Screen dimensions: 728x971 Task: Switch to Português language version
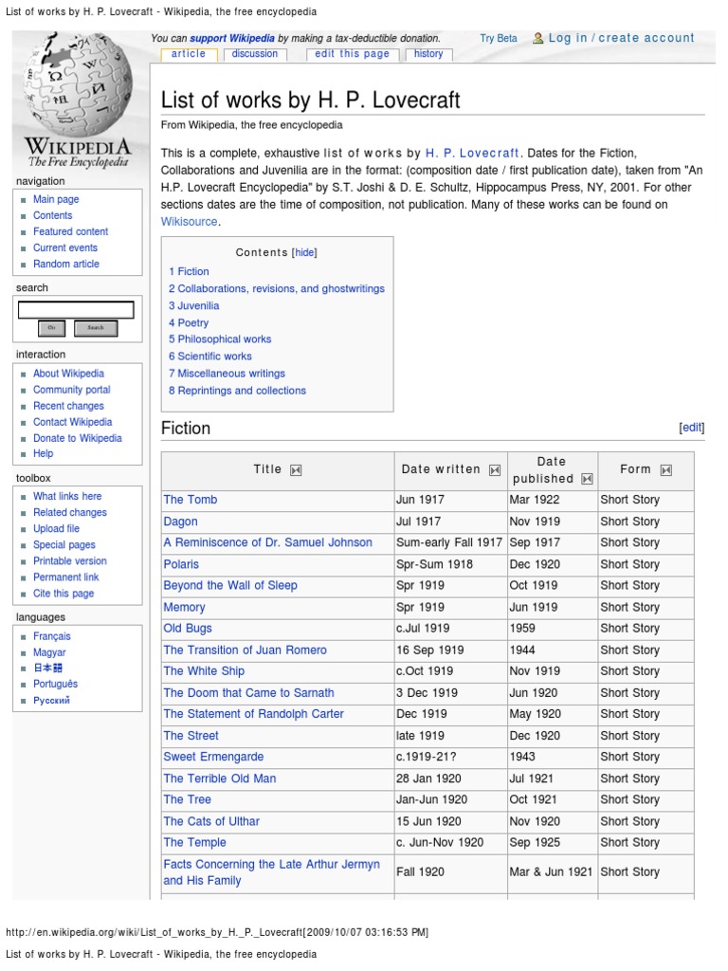(56, 684)
